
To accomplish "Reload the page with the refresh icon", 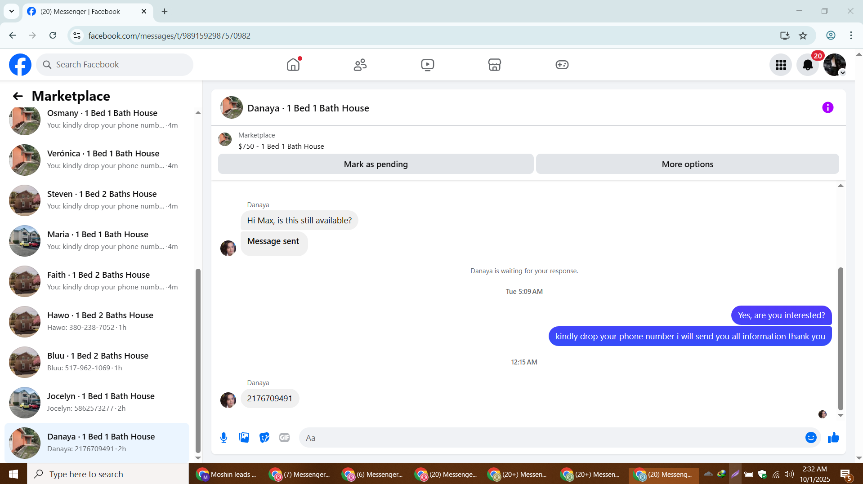I will point(53,36).
